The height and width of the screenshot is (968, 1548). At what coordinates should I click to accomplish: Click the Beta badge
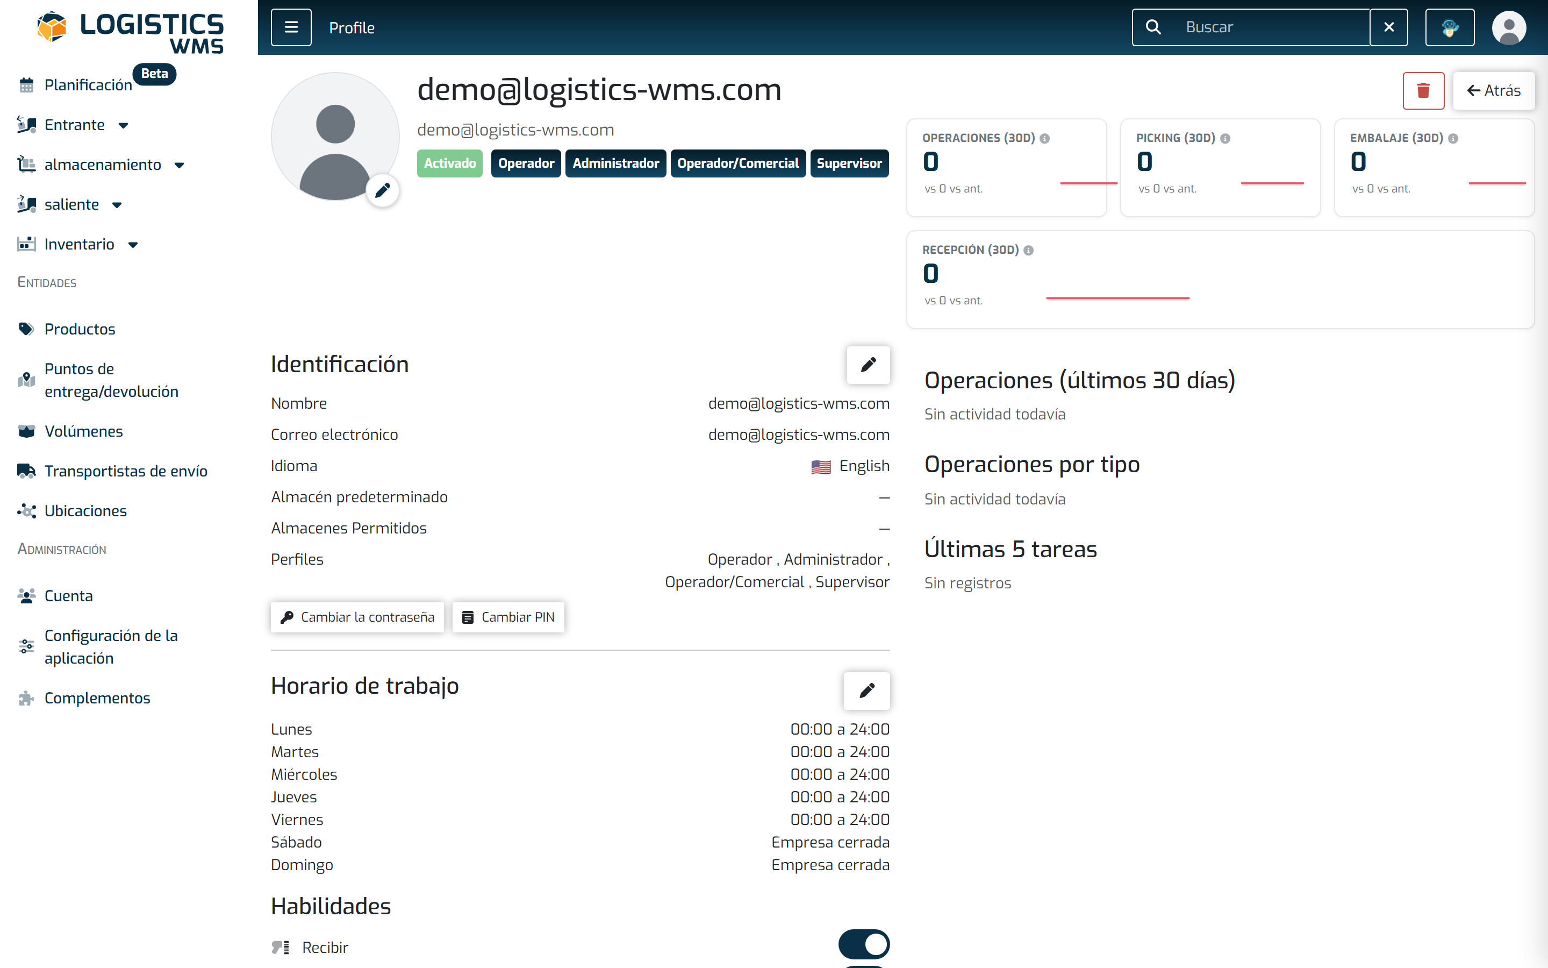tap(154, 74)
